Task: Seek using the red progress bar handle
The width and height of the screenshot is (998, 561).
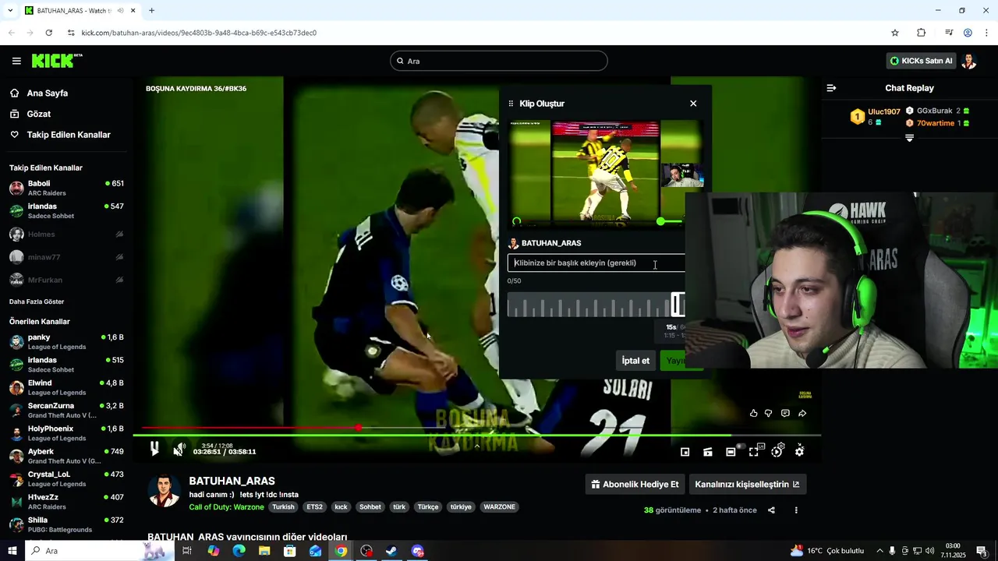Action: click(358, 428)
